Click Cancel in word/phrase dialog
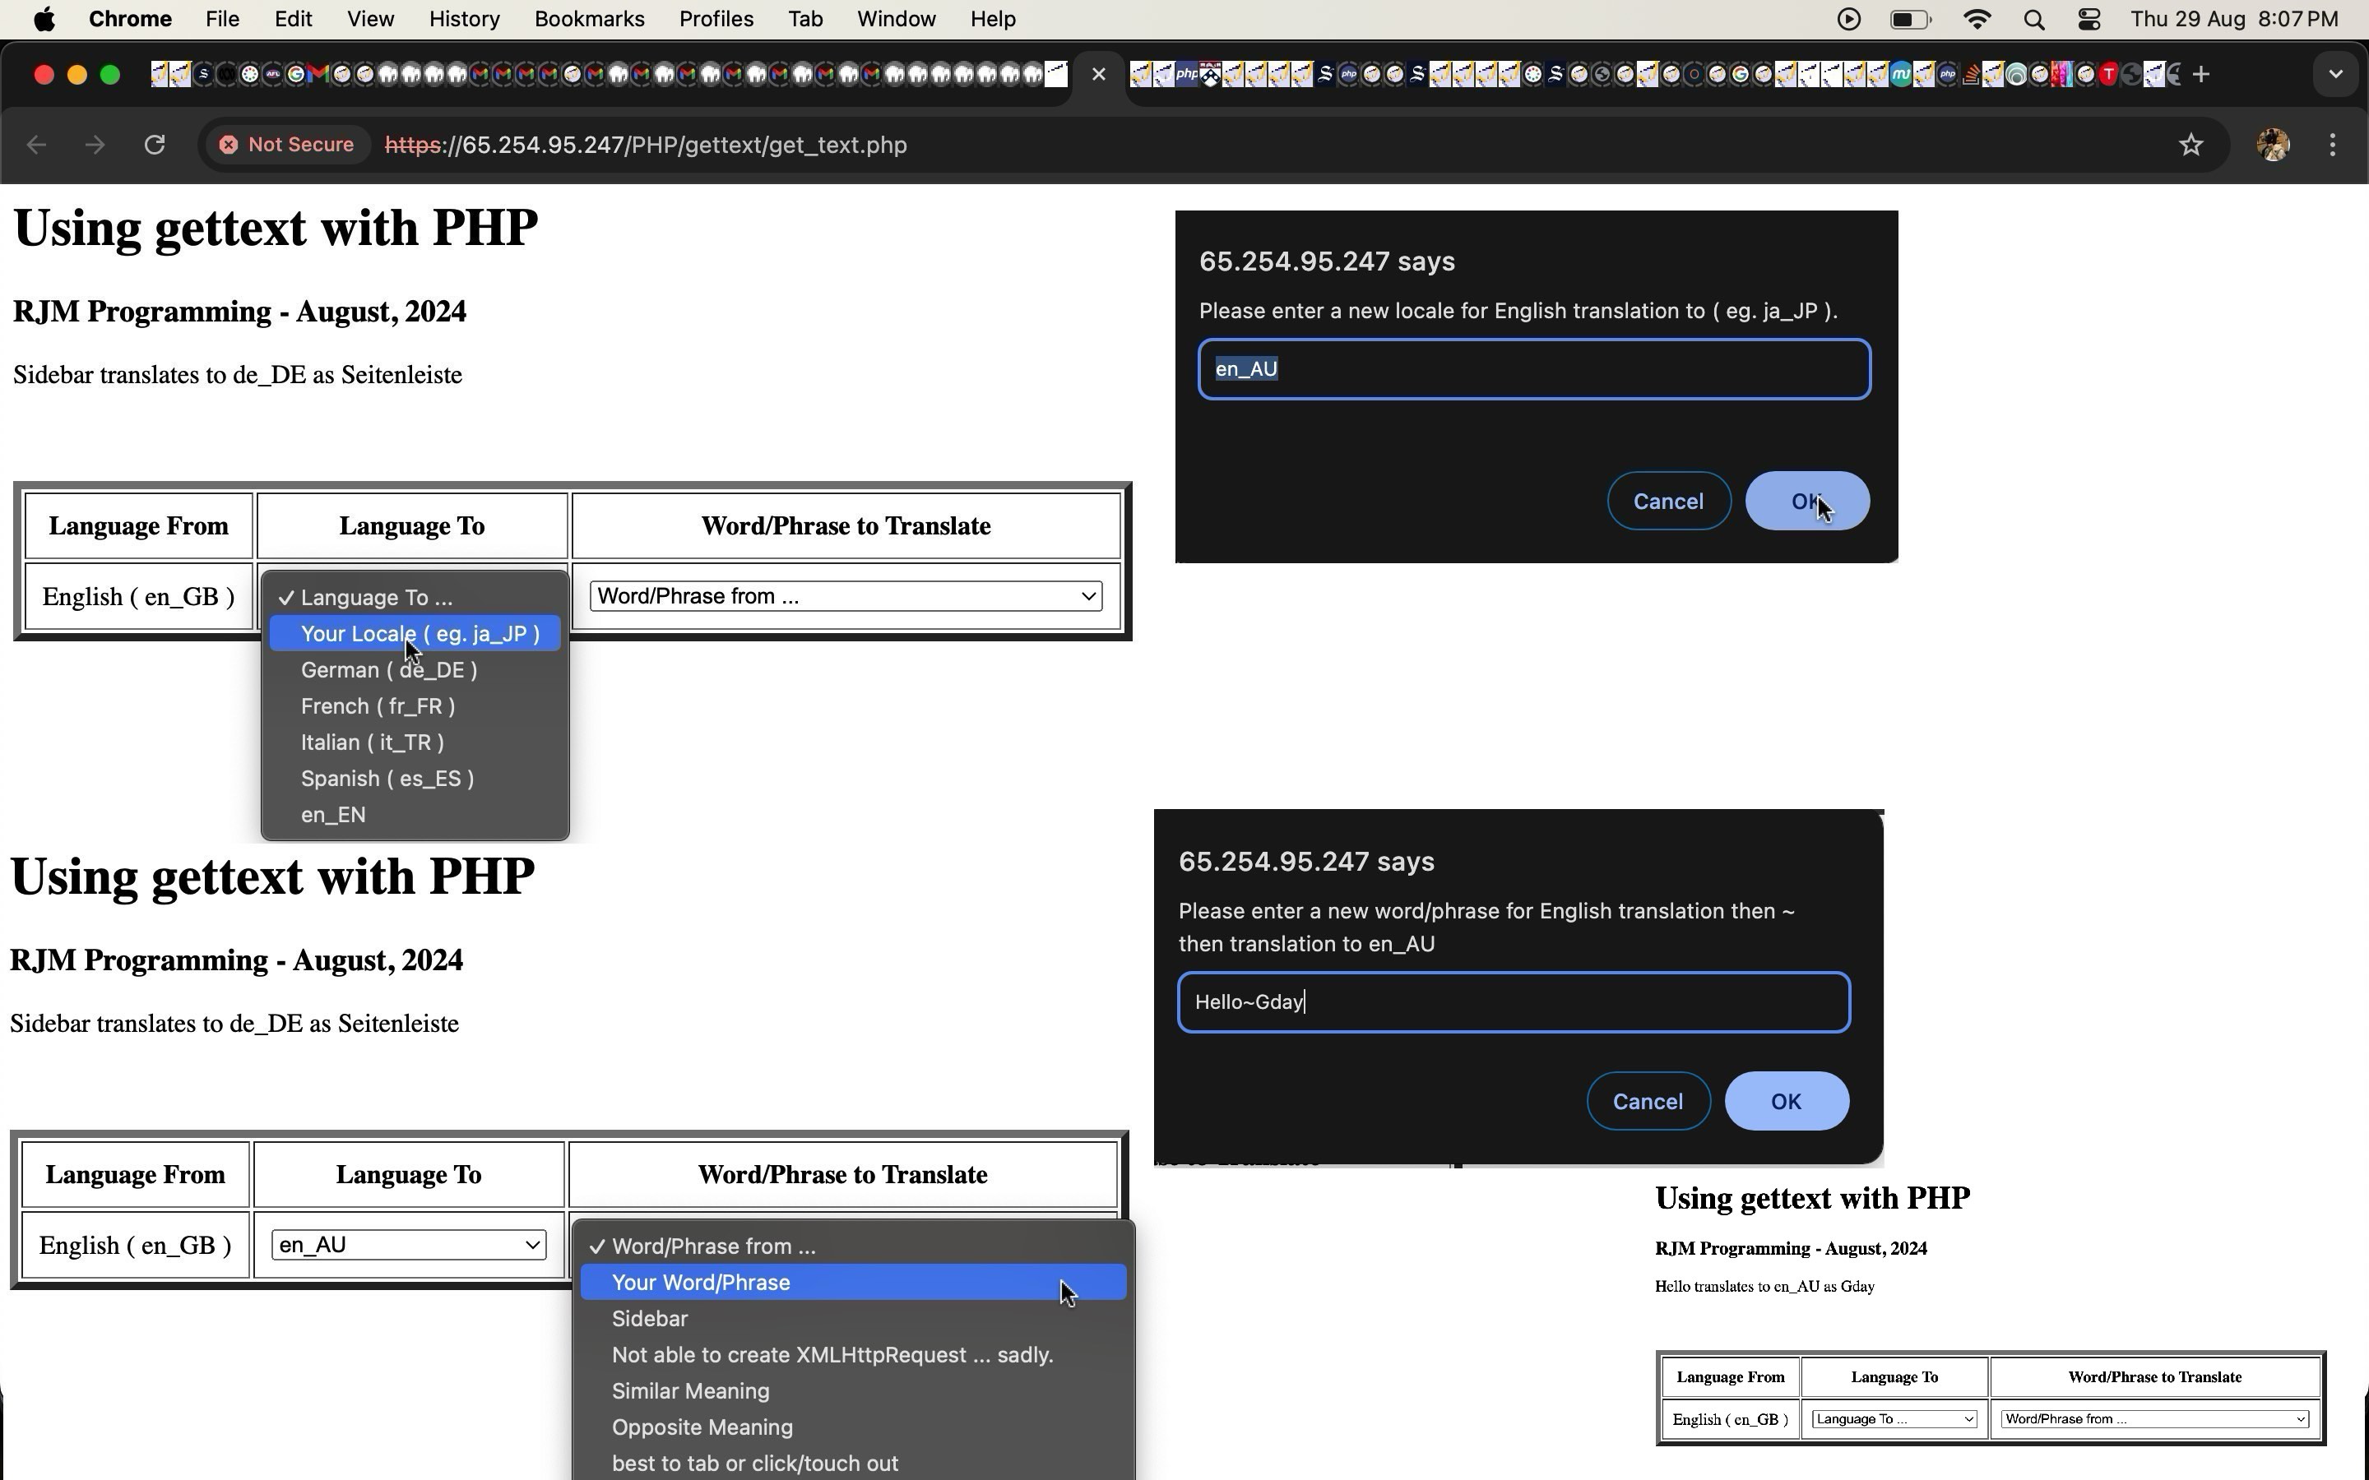The height and width of the screenshot is (1480, 2369). [x=1648, y=1100]
